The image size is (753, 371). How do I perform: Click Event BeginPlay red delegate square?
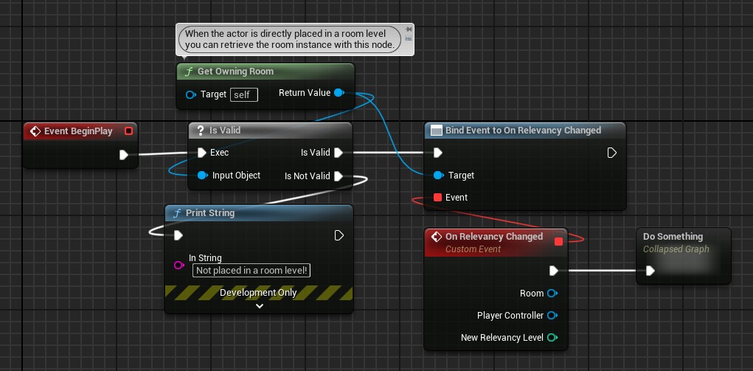coord(128,131)
